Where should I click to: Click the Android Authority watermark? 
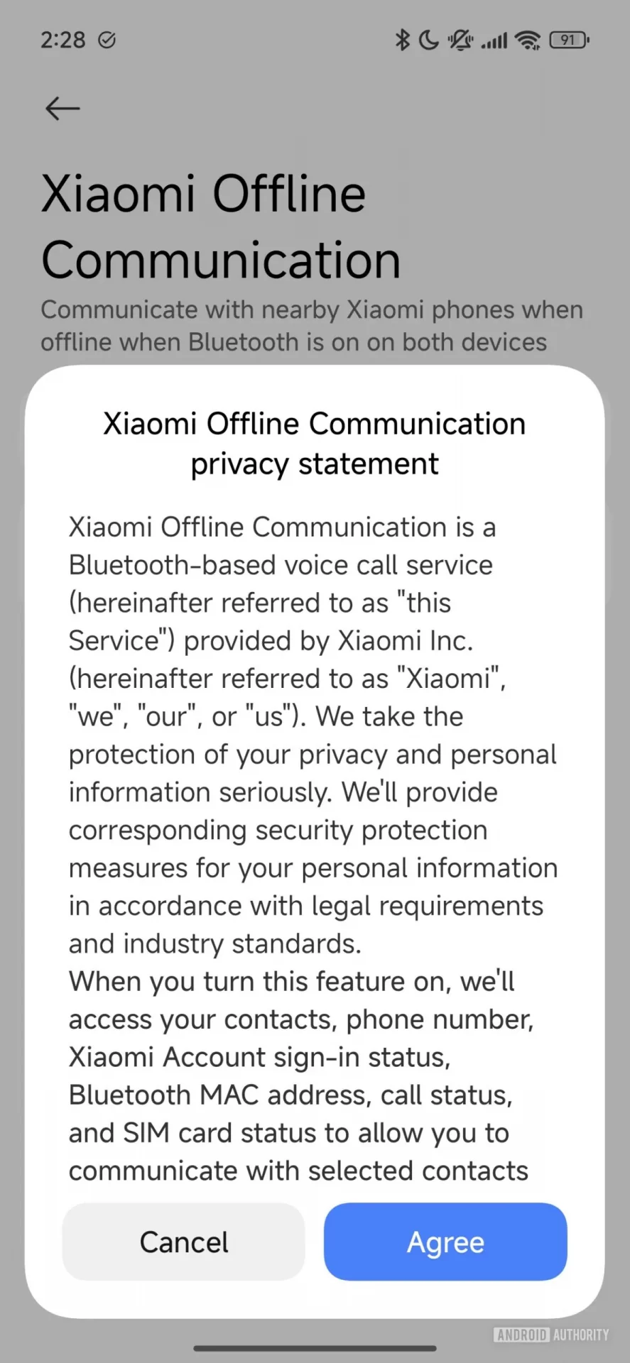(x=551, y=1335)
